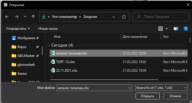Toggle the preview pane
The image size is (192, 103).
coord(176,29)
